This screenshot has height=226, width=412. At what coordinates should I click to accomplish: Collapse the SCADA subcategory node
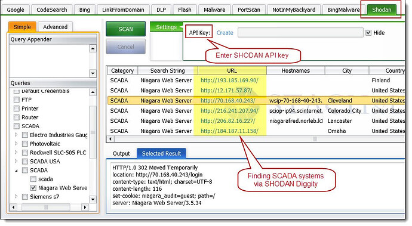tap(16, 171)
